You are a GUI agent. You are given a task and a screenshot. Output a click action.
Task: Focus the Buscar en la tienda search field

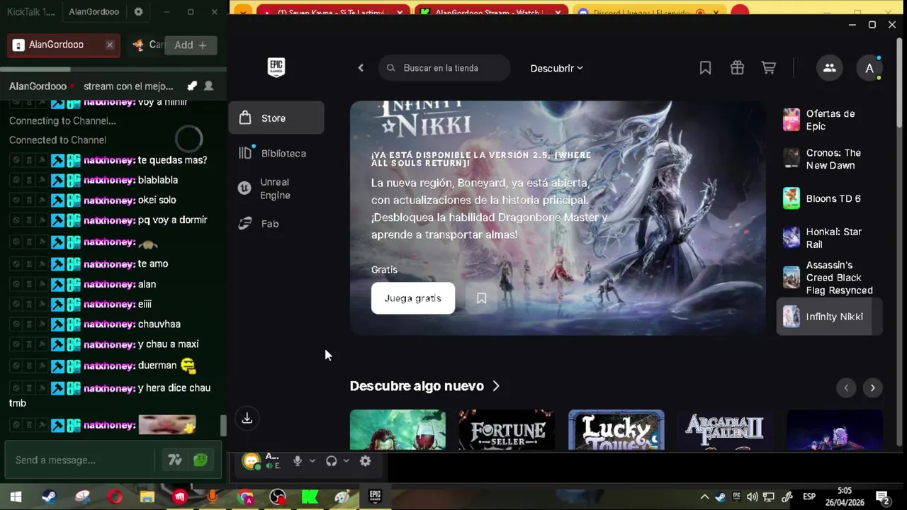[445, 68]
